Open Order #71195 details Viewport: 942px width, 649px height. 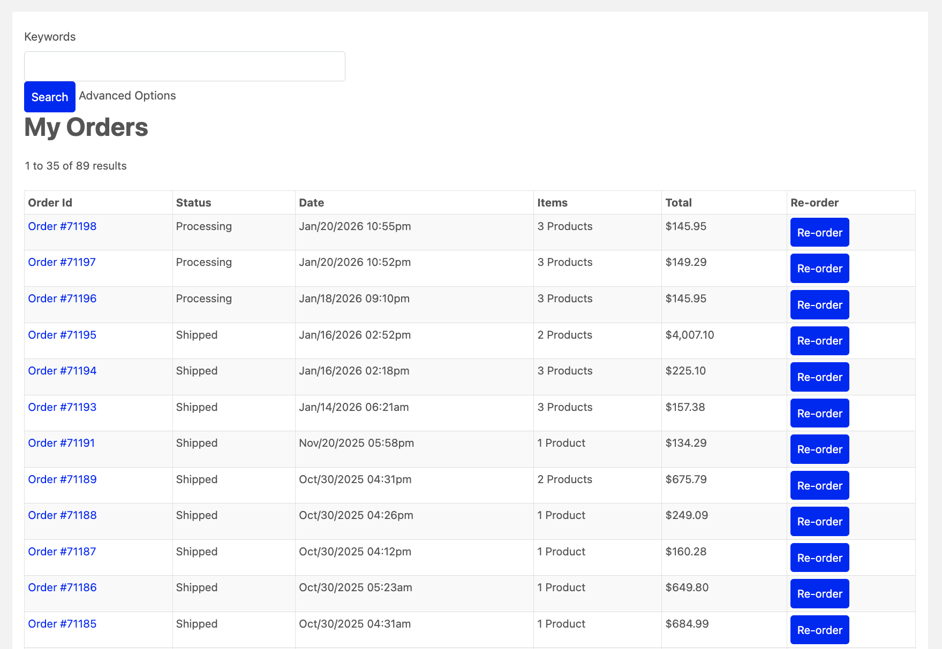pos(62,335)
